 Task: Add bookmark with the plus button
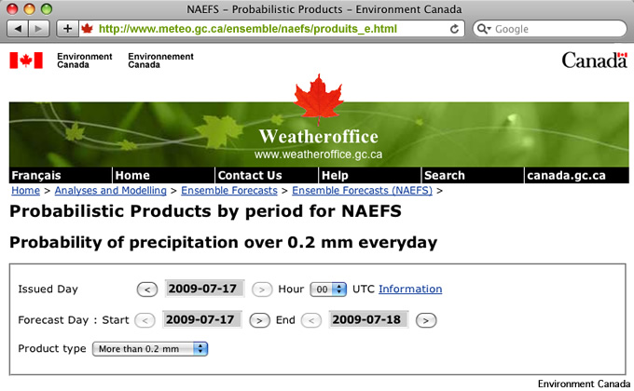coord(67,29)
